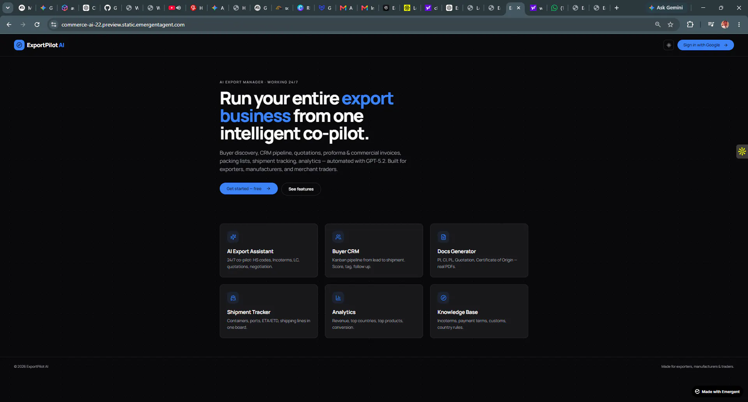Click the Shipment Tracker ship icon
This screenshot has height=402, width=748.
click(233, 298)
